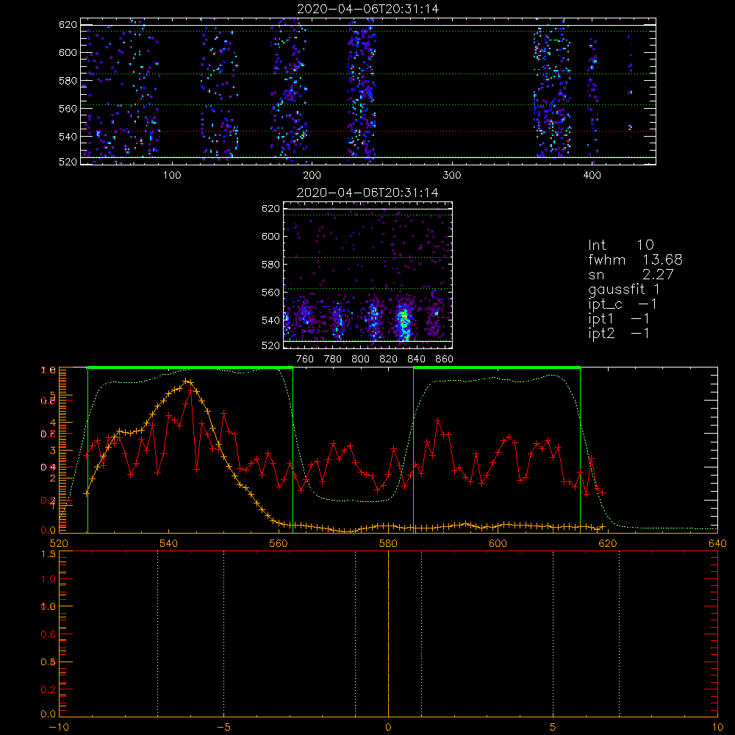Click the 560 label on middle image y-axis
The image size is (735, 735).
point(270,293)
